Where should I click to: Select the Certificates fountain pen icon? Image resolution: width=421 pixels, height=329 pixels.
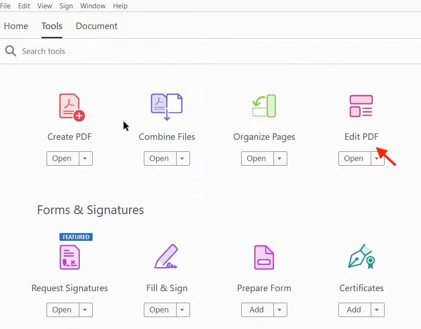361,257
